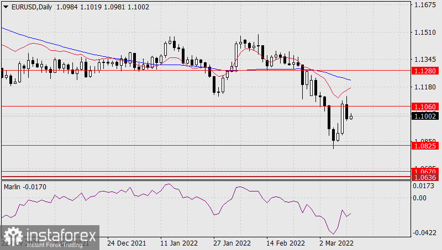Click the 24 Dec 2021 date label
442x250 pixels.
[x=127, y=243]
